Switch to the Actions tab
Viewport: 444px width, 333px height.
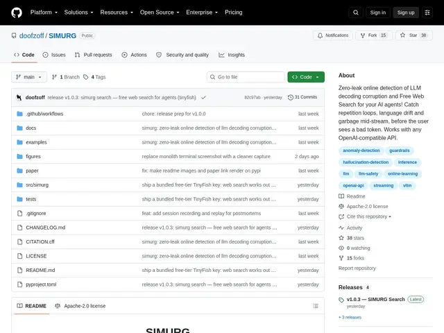[134, 55]
